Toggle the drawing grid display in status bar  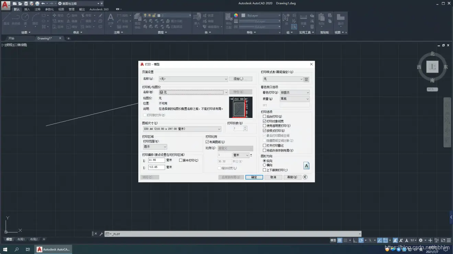[x=340, y=240]
